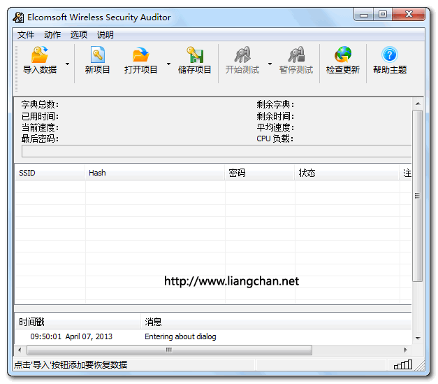
Task: Maximize the Elcomsoft Wireless Security Auditor window
Action: [x=383, y=14]
